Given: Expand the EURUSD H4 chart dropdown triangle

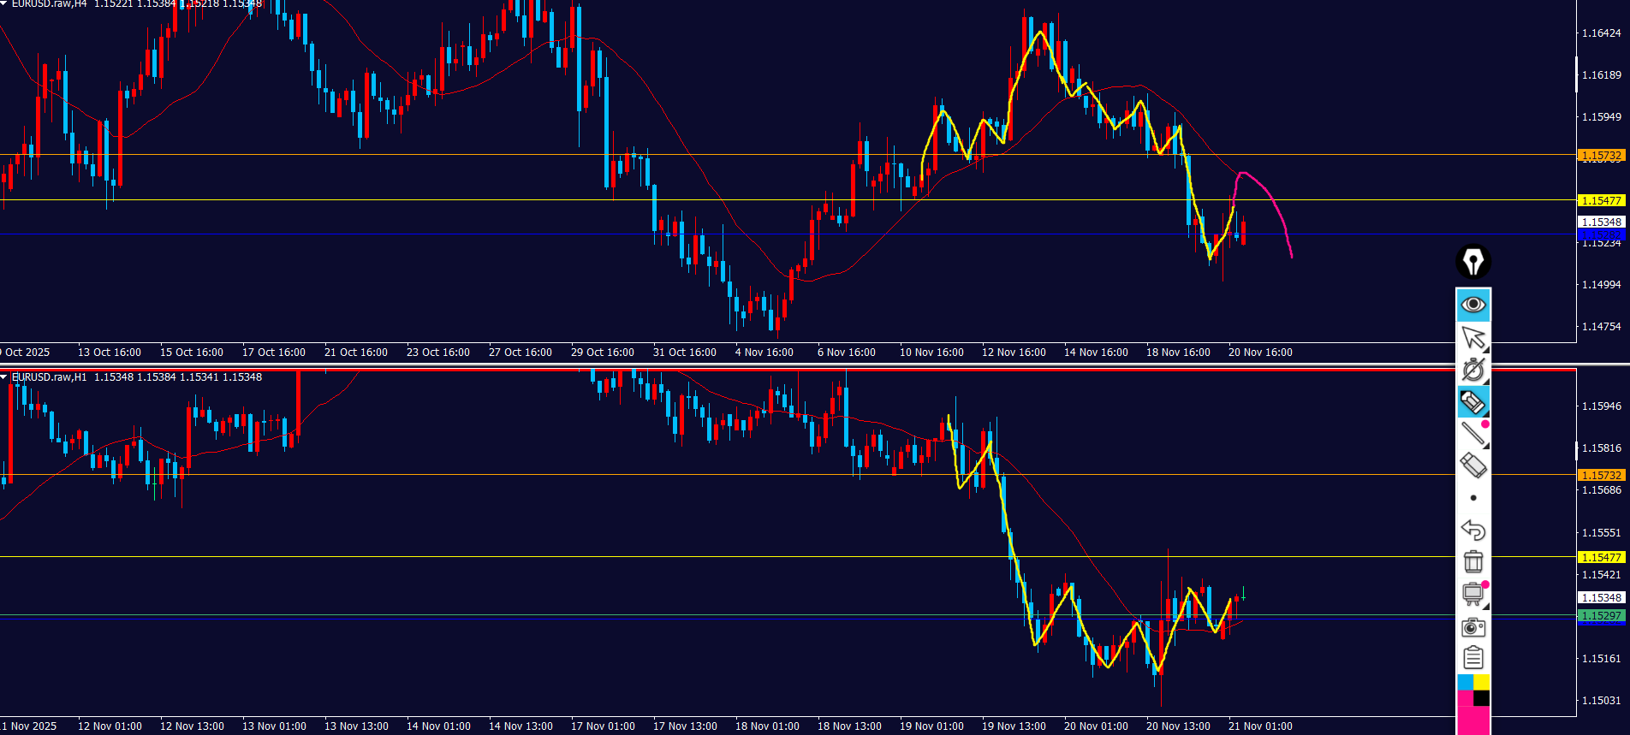Looking at the screenshot, I should (4, 3).
